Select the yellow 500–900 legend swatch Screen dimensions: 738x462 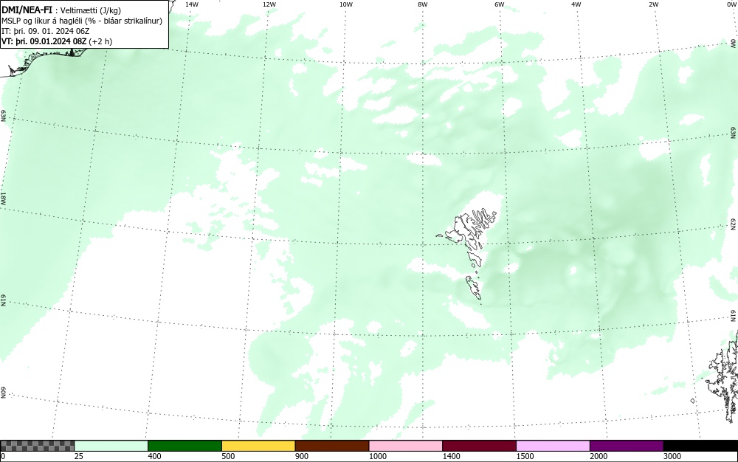coord(258,446)
